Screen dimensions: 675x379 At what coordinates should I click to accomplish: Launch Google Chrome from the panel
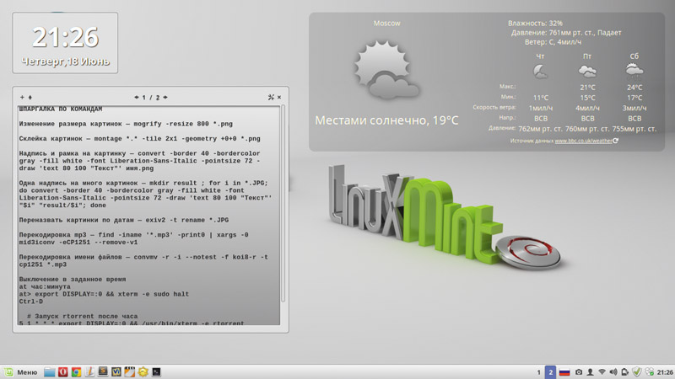[76, 372]
